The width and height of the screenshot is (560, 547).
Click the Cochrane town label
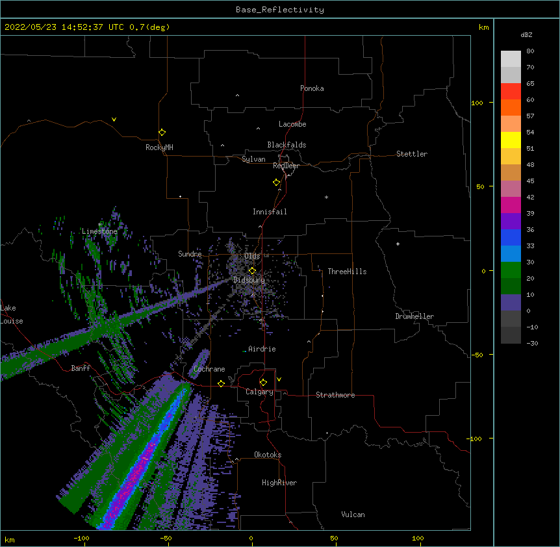tap(209, 369)
